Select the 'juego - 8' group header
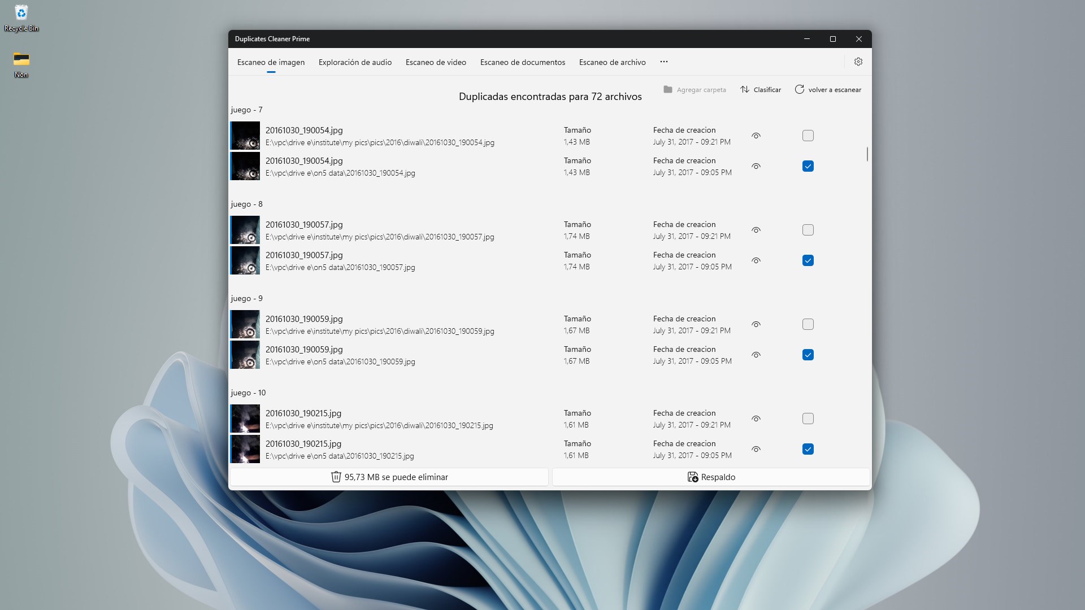This screenshot has height=610, width=1085. [246, 204]
